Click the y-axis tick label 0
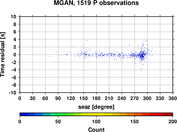 (x=15, y=55)
